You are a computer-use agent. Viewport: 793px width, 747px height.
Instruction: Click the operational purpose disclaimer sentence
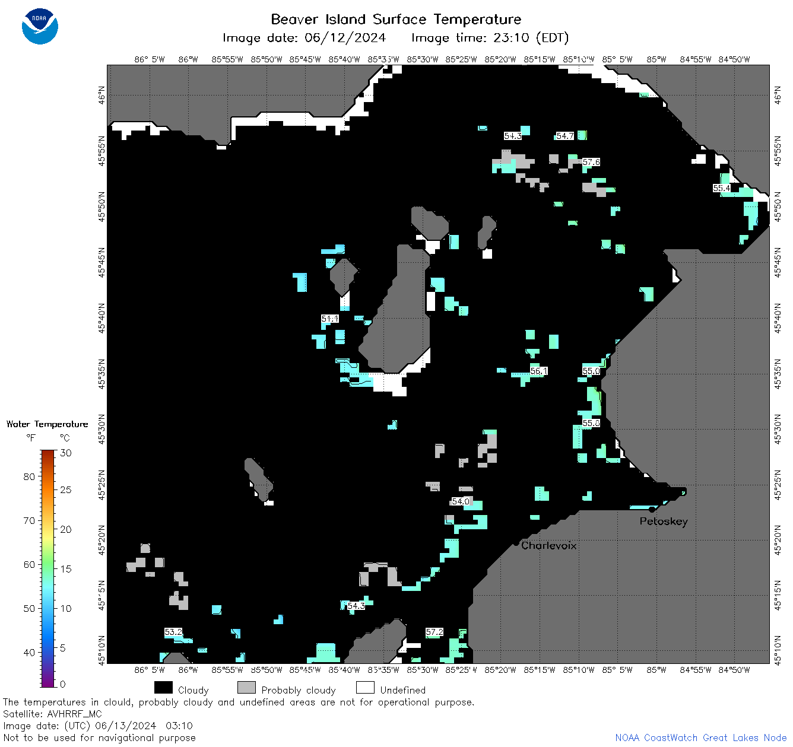pos(239,702)
